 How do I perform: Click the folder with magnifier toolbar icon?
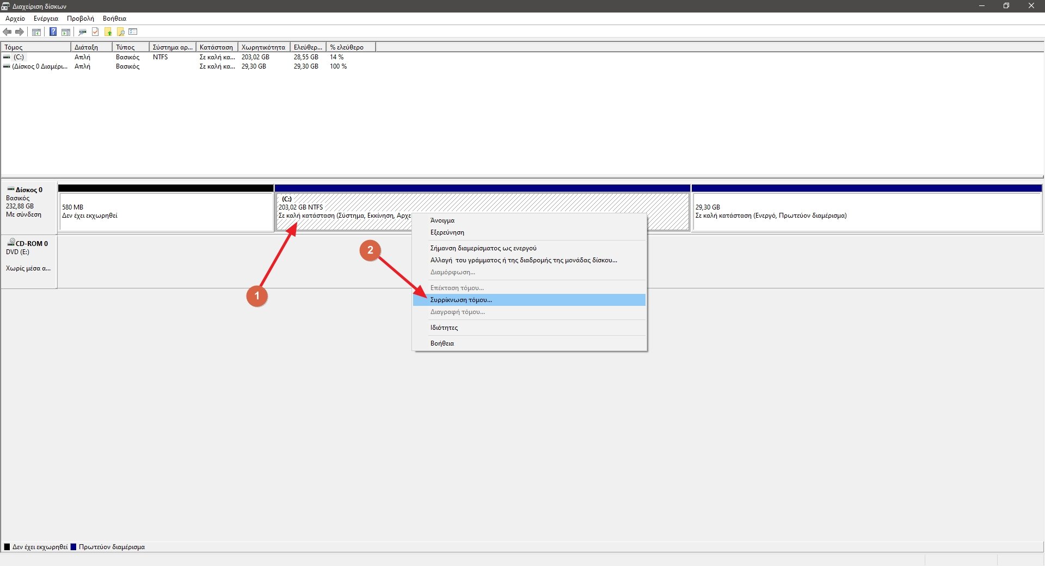click(x=121, y=32)
